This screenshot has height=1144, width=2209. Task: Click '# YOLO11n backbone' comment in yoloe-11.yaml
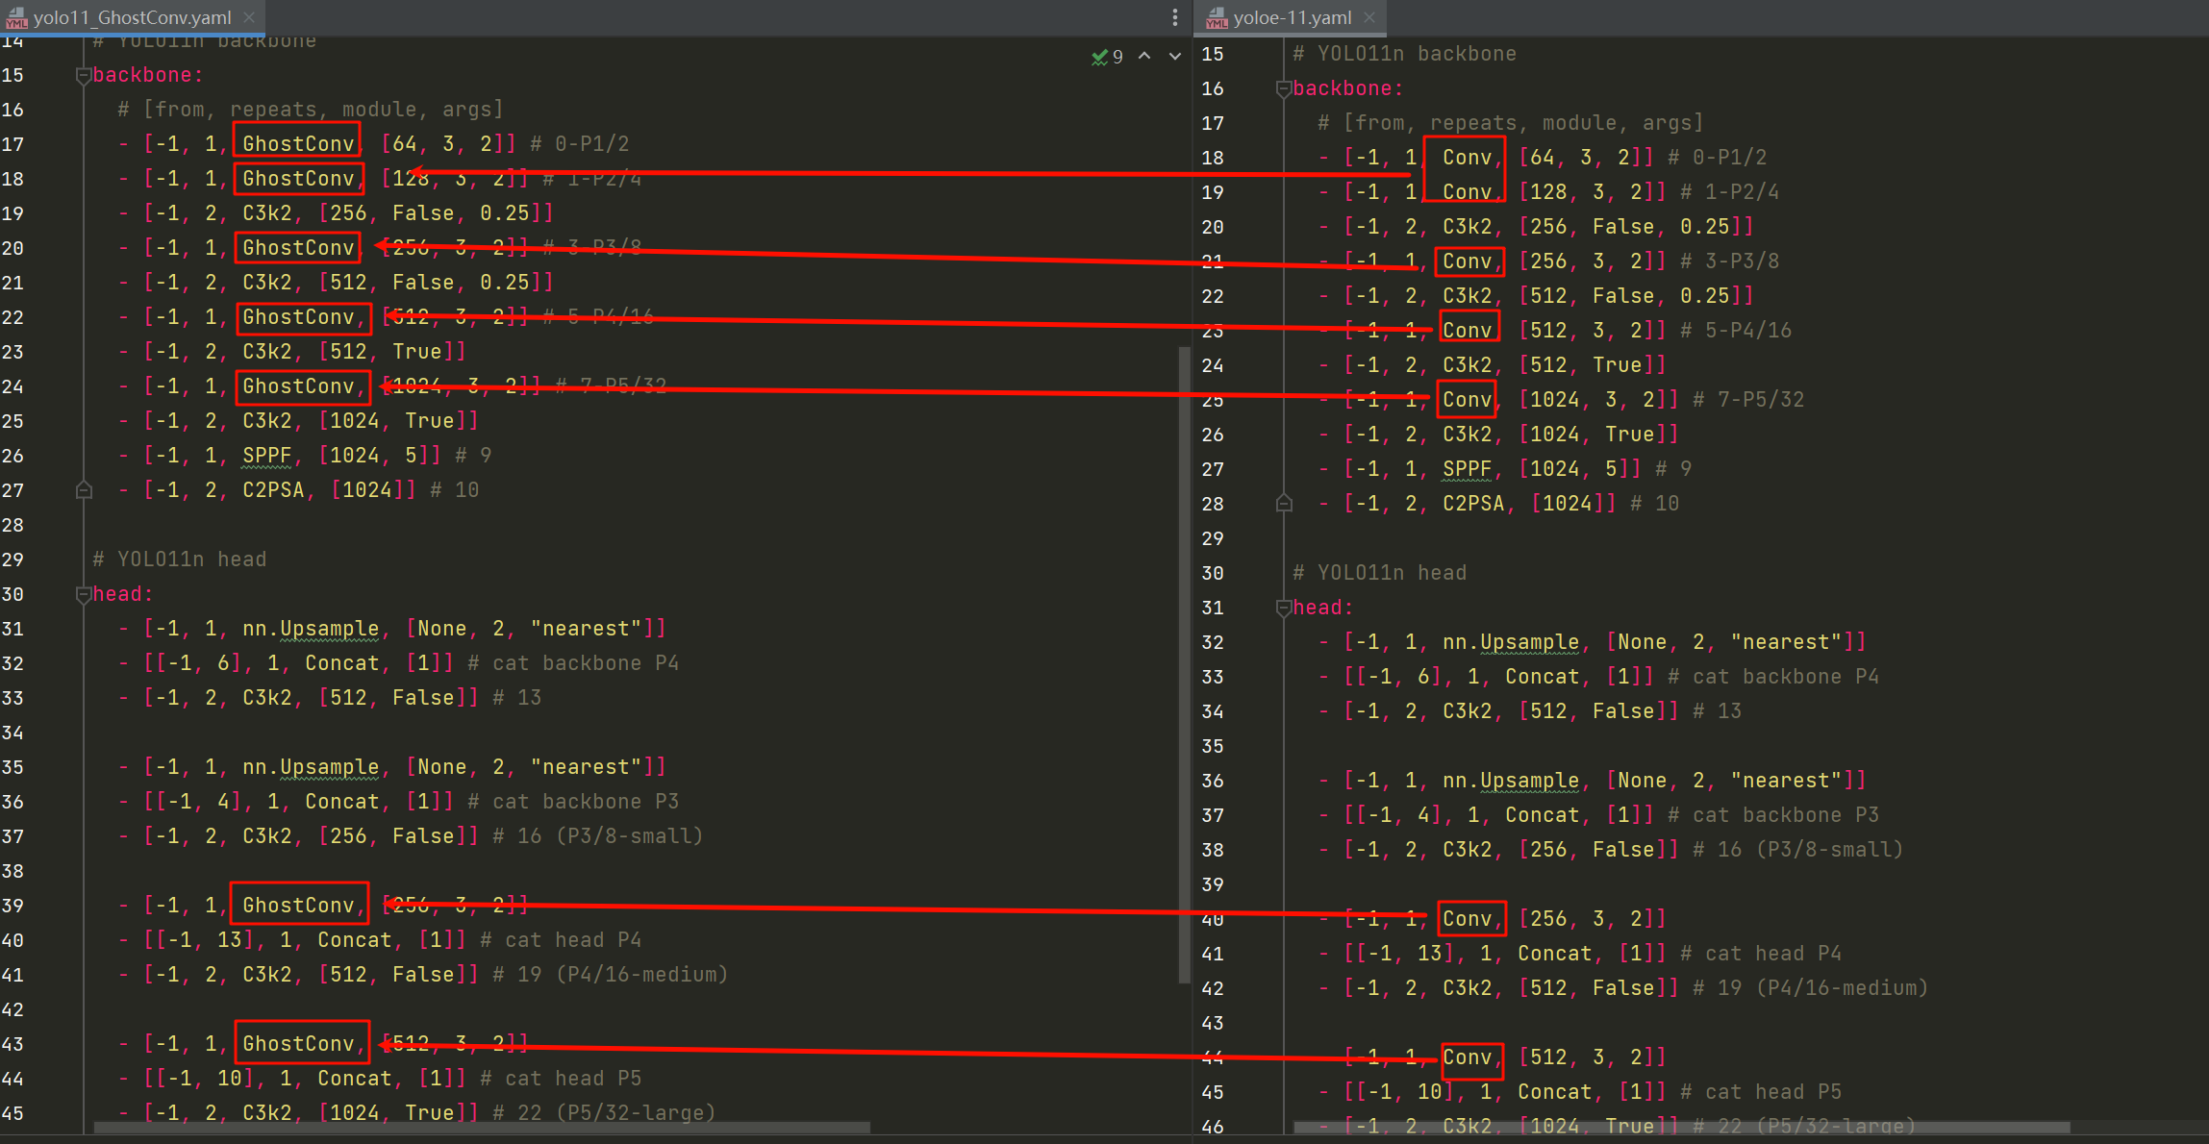click(1405, 54)
